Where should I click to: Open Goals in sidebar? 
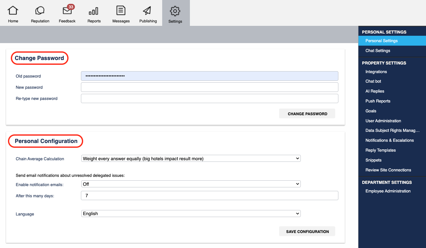(371, 111)
